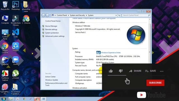Open Windows Experience Index link

click(111, 52)
